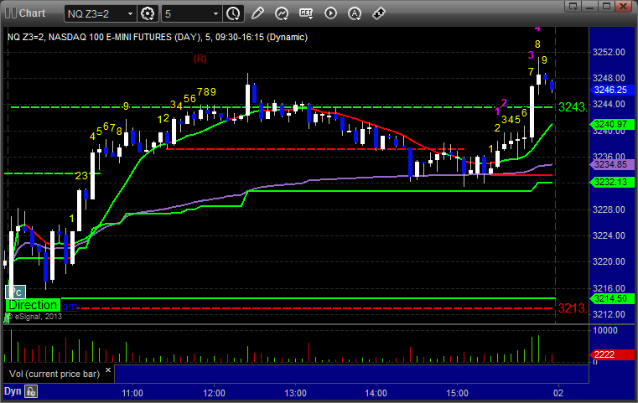Click the 02 date label on the time axis
This screenshot has width=638, height=403.
point(558,393)
